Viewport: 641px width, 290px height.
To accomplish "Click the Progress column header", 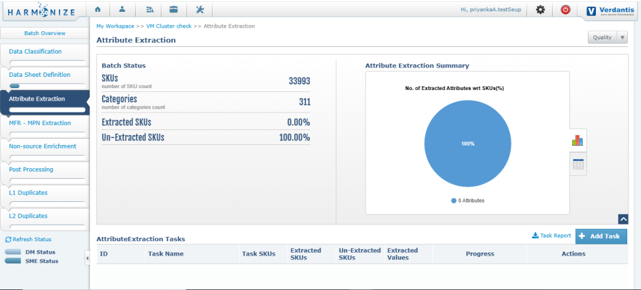I will click(480, 254).
